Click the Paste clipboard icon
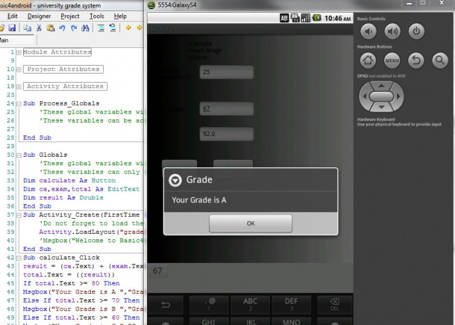The width and height of the screenshot is (455, 325). [x=50, y=28]
